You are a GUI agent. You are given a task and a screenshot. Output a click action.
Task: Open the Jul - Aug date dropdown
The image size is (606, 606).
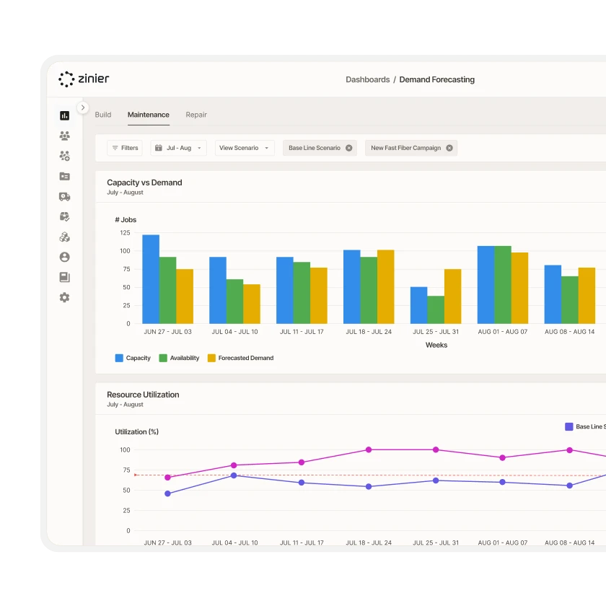tap(179, 148)
